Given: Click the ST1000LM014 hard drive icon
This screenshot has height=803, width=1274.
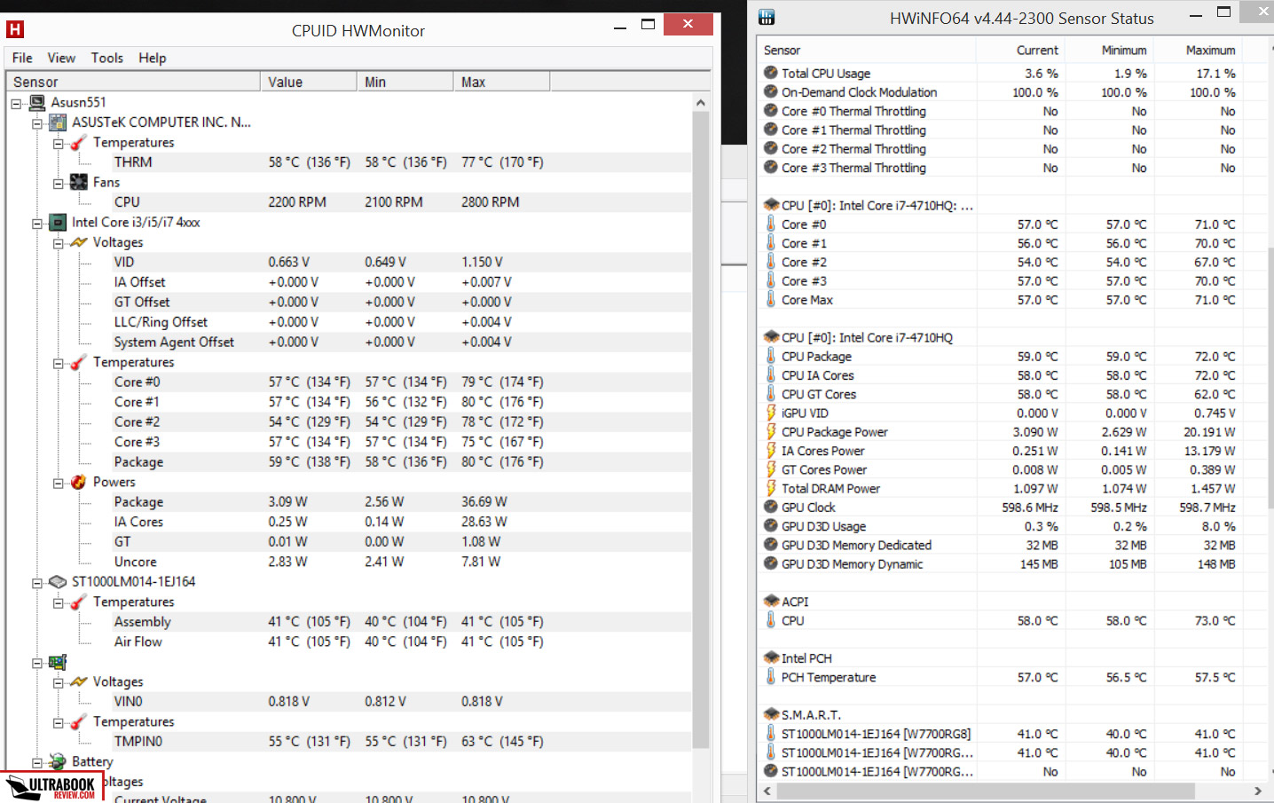Looking at the screenshot, I should click(58, 582).
